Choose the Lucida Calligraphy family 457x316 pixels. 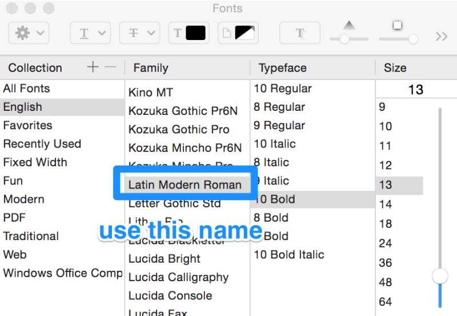(187, 277)
